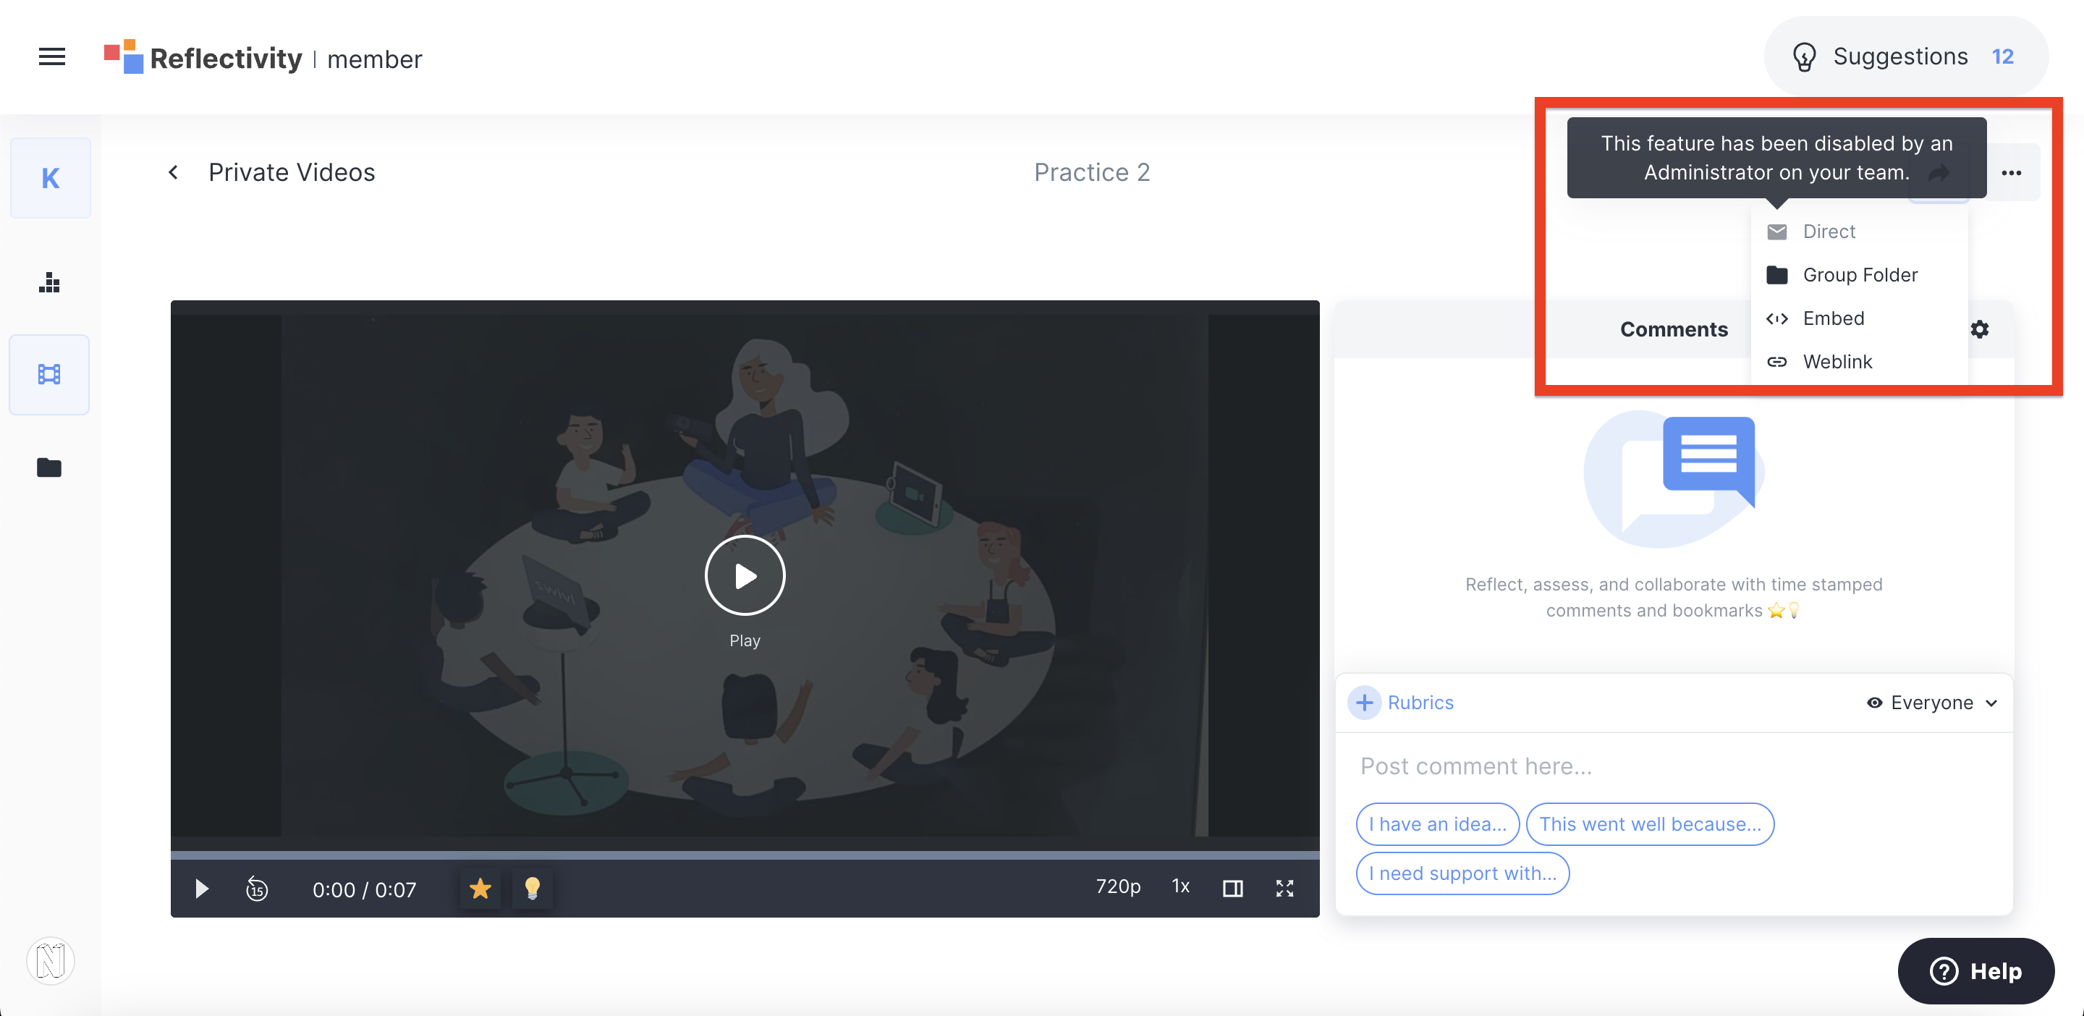Select the rewind 15 seconds button
Viewport: 2084px width, 1016px height.
coord(256,889)
